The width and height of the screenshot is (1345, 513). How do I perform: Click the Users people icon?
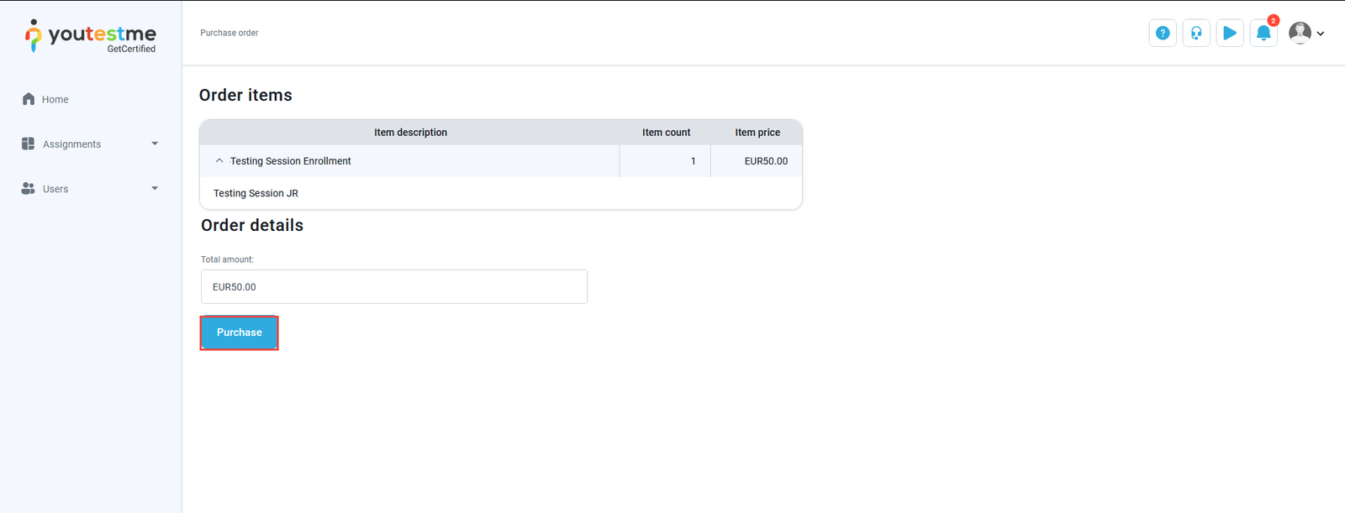click(28, 189)
